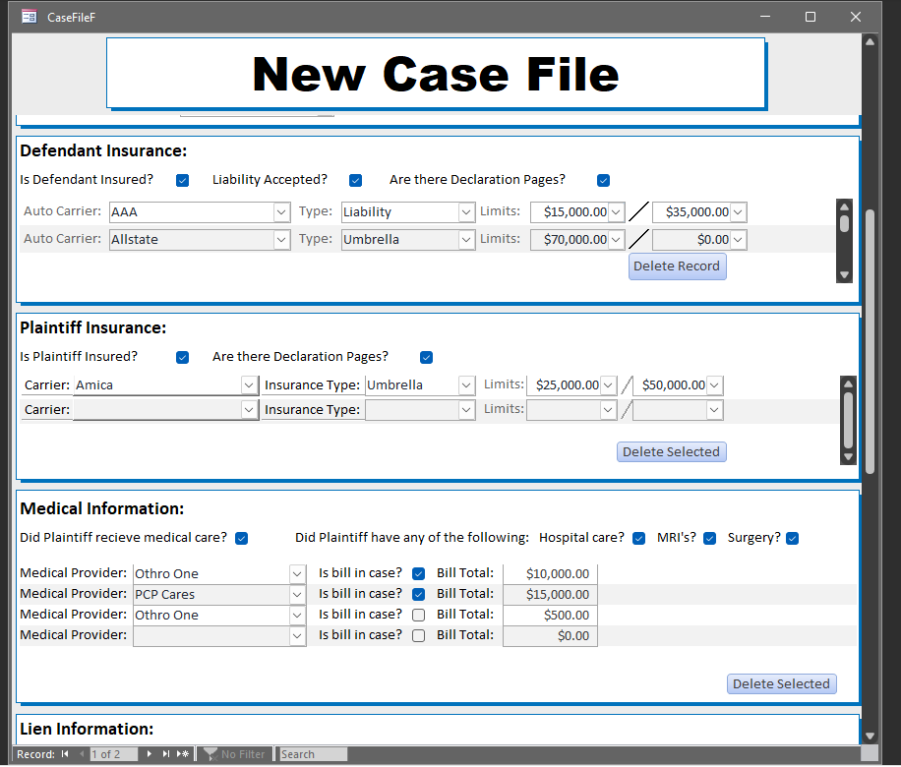
Task: Create a new blank record
Action: pos(180,753)
